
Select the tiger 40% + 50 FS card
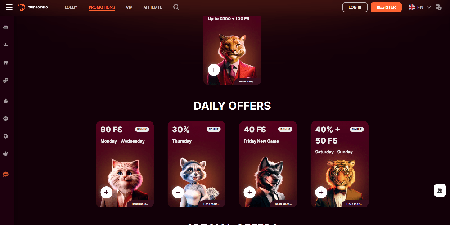coord(339,164)
